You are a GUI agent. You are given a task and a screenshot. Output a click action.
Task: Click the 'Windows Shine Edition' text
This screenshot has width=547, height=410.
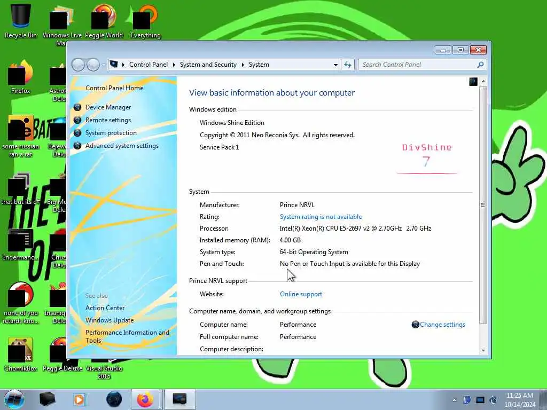click(232, 123)
